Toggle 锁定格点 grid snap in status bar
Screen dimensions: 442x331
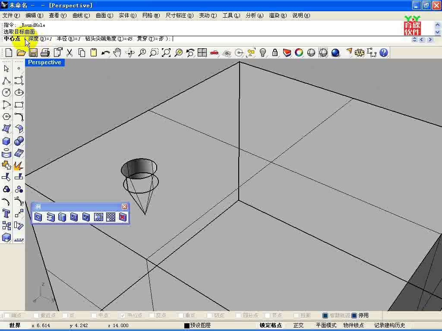pos(271,325)
